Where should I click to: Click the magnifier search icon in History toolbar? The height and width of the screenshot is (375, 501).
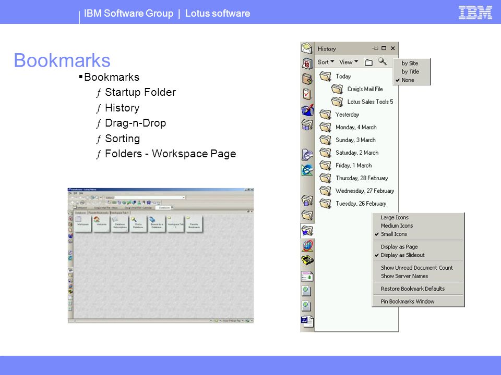pos(382,61)
